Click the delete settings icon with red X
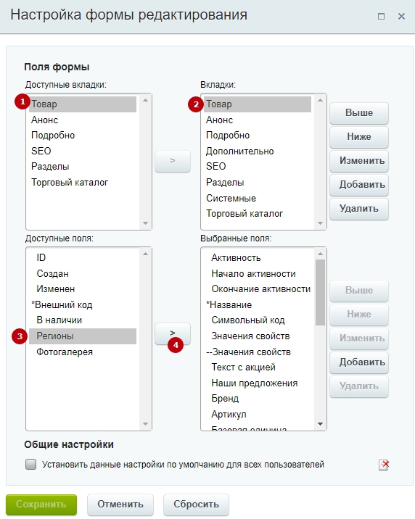The image size is (415, 519). click(x=384, y=465)
